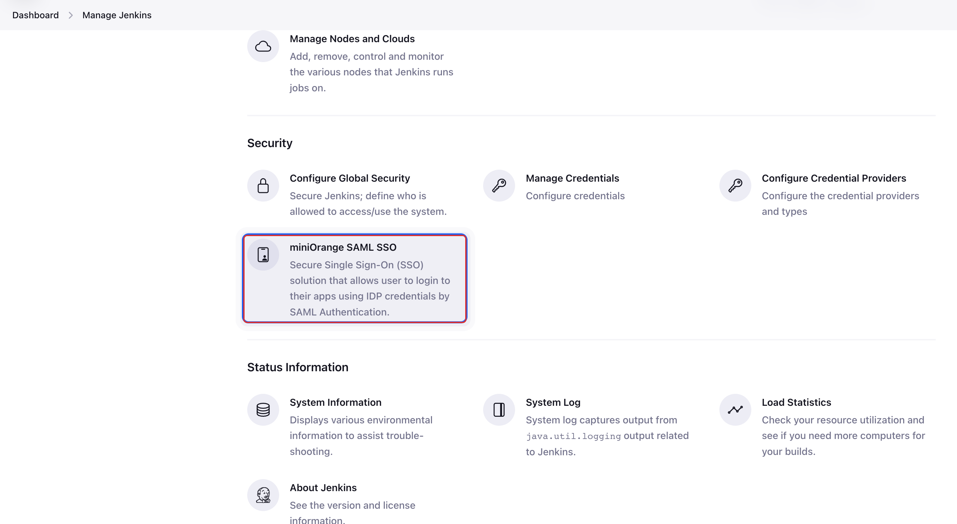Click 'java.util.logging' text in System Log description

point(573,436)
